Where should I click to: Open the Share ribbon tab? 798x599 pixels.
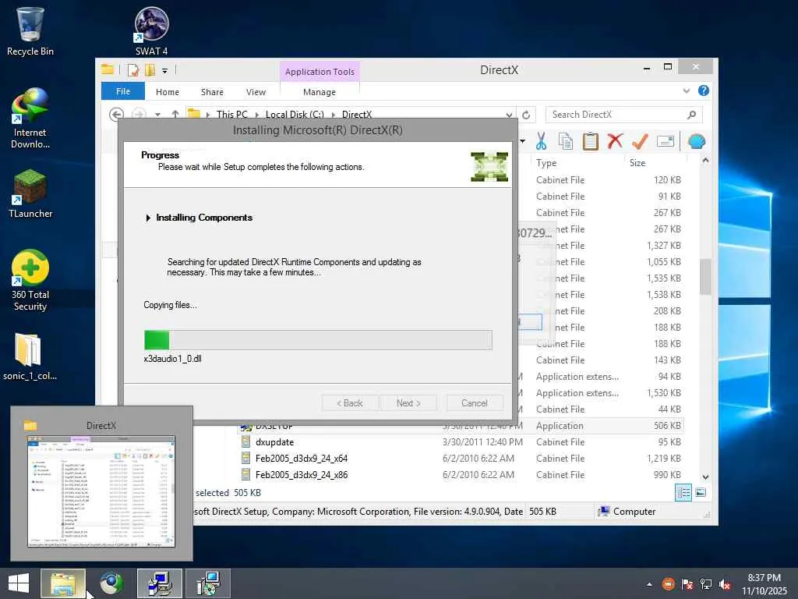pos(212,92)
